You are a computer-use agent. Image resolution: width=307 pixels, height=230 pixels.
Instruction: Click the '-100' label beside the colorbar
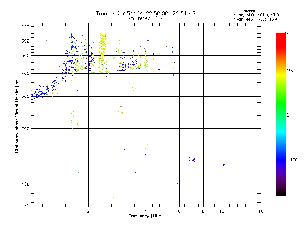coord(292,160)
